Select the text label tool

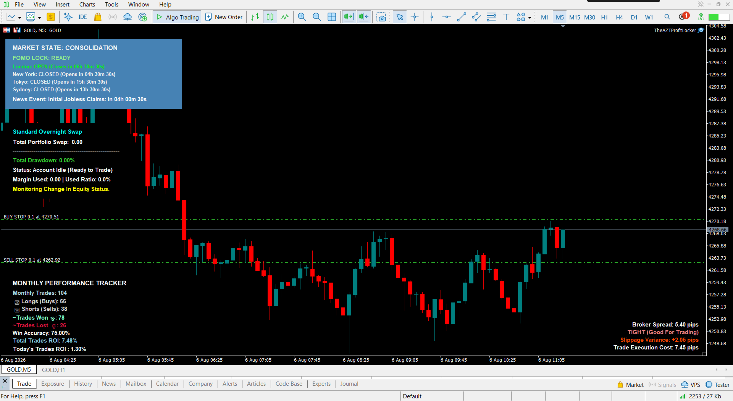tap(506, 17)
